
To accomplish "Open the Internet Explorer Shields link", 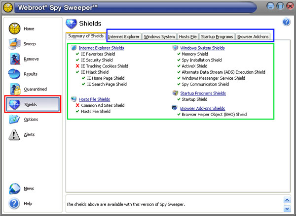I will click(x=101, y=48).
